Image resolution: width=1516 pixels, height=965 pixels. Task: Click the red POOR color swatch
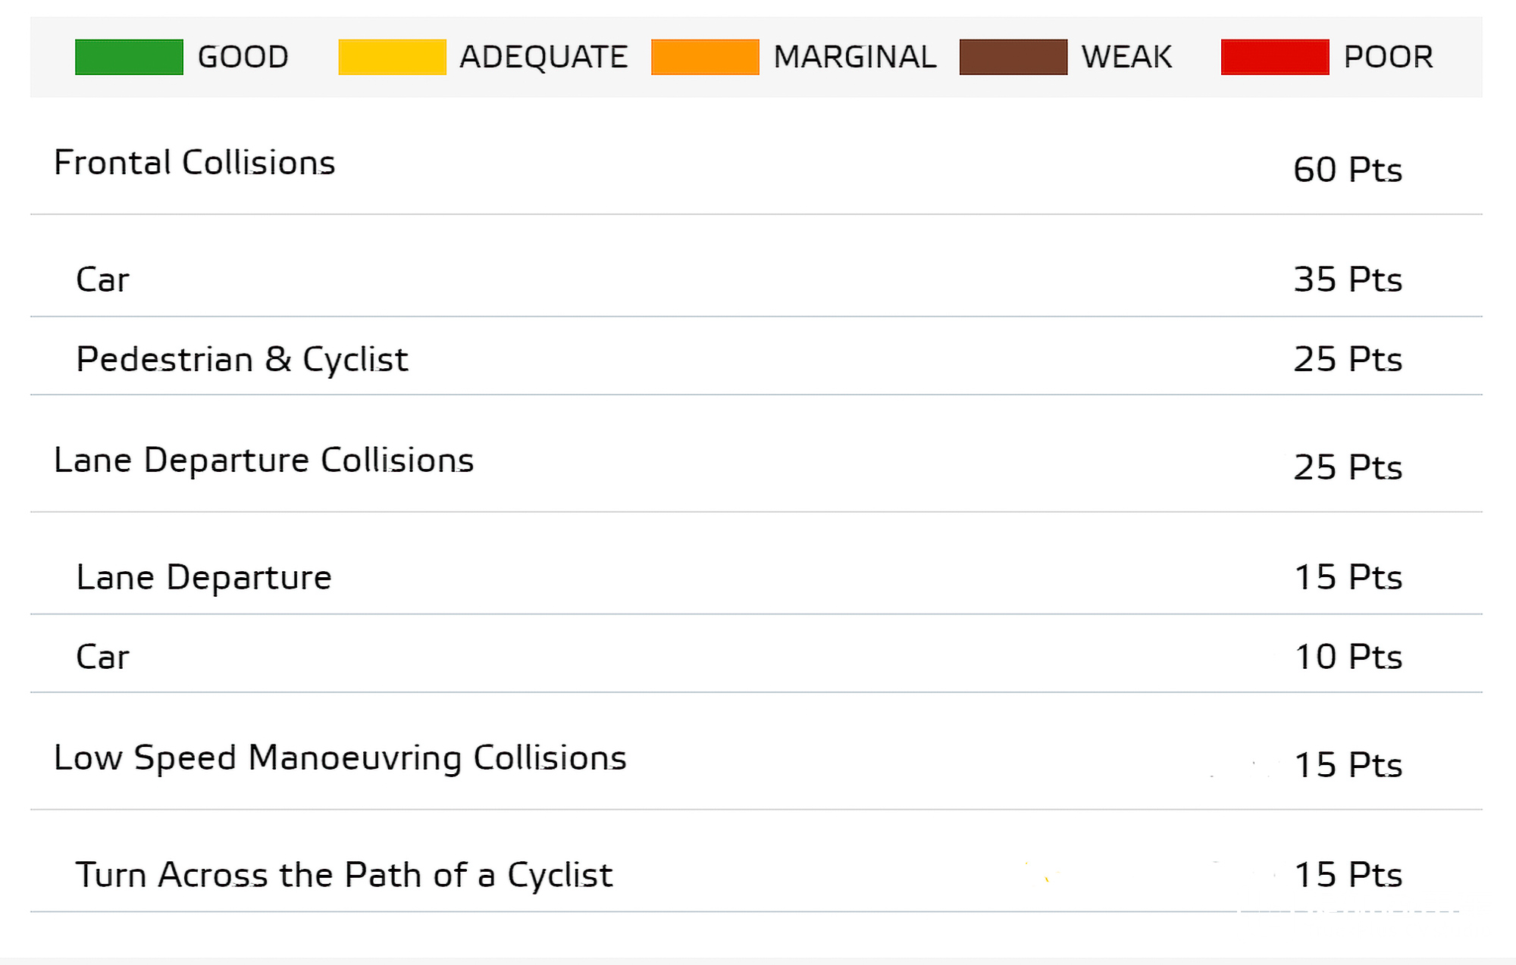[1274, 57]
